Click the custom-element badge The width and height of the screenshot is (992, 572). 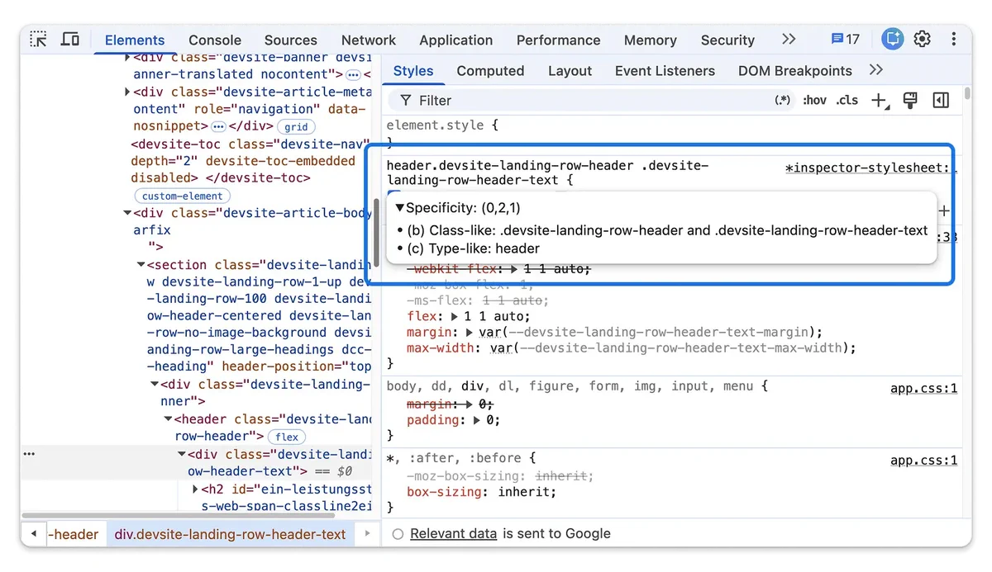[x=182, y=196]
